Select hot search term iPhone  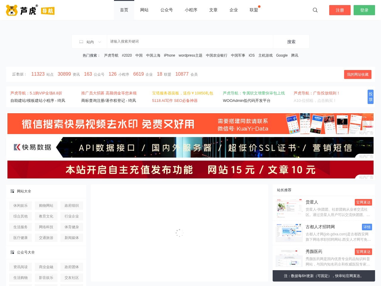pyautogui.click(x=169, y=55)
